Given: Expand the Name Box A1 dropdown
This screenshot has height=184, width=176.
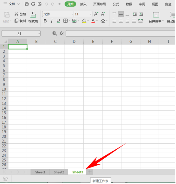Looking at the screenshot, I should tap(39, 34).
